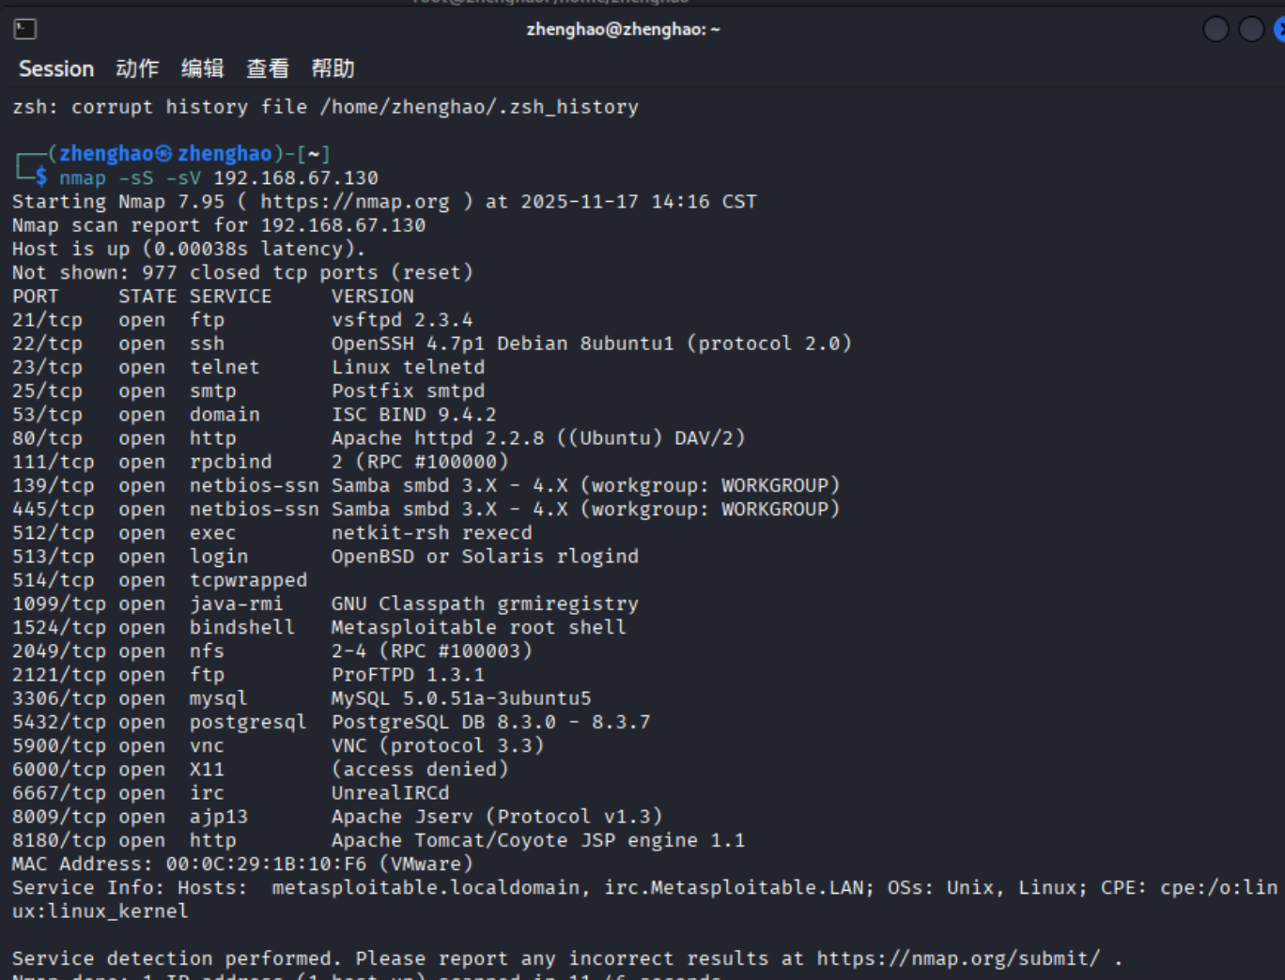Click the Nmap scan report for 192.168.67.130 line

coord(219,225)
